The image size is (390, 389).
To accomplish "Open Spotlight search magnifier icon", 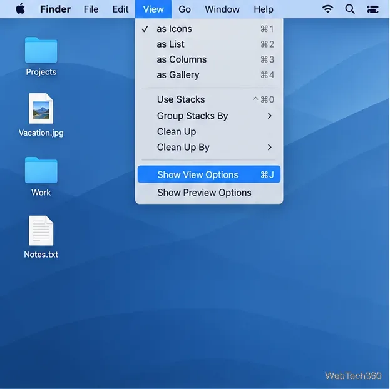I will (350, 9).
